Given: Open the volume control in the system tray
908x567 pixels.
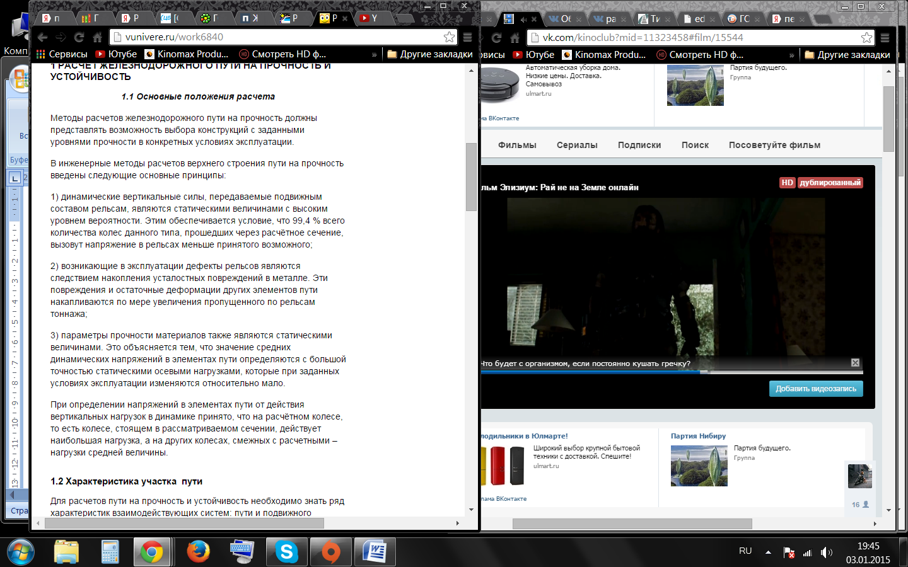Looking at the screenshot, I should point(826,553).
